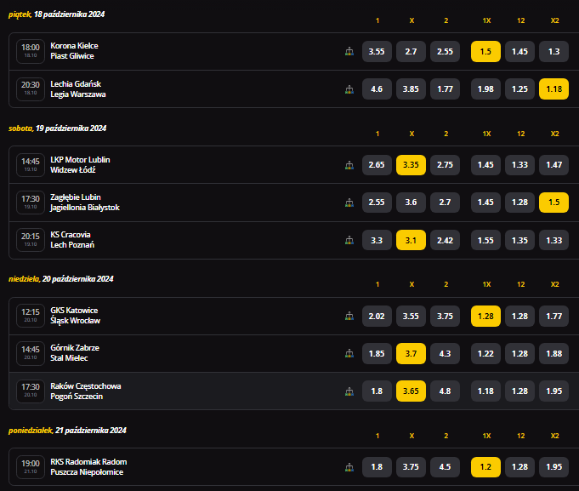This screenshot has width=579, height=491.
Task: Open the Raków Częstochowa vs Pogoń Szczecin match
Action: click(x=85, y=391)
